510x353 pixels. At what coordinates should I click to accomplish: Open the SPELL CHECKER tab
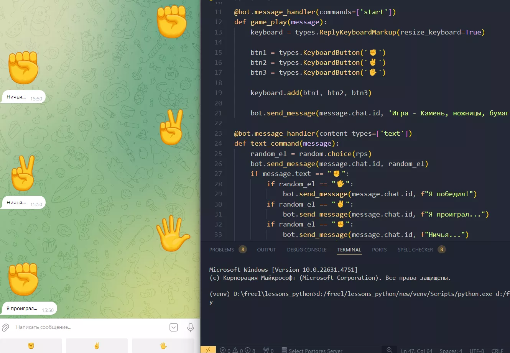415,250
